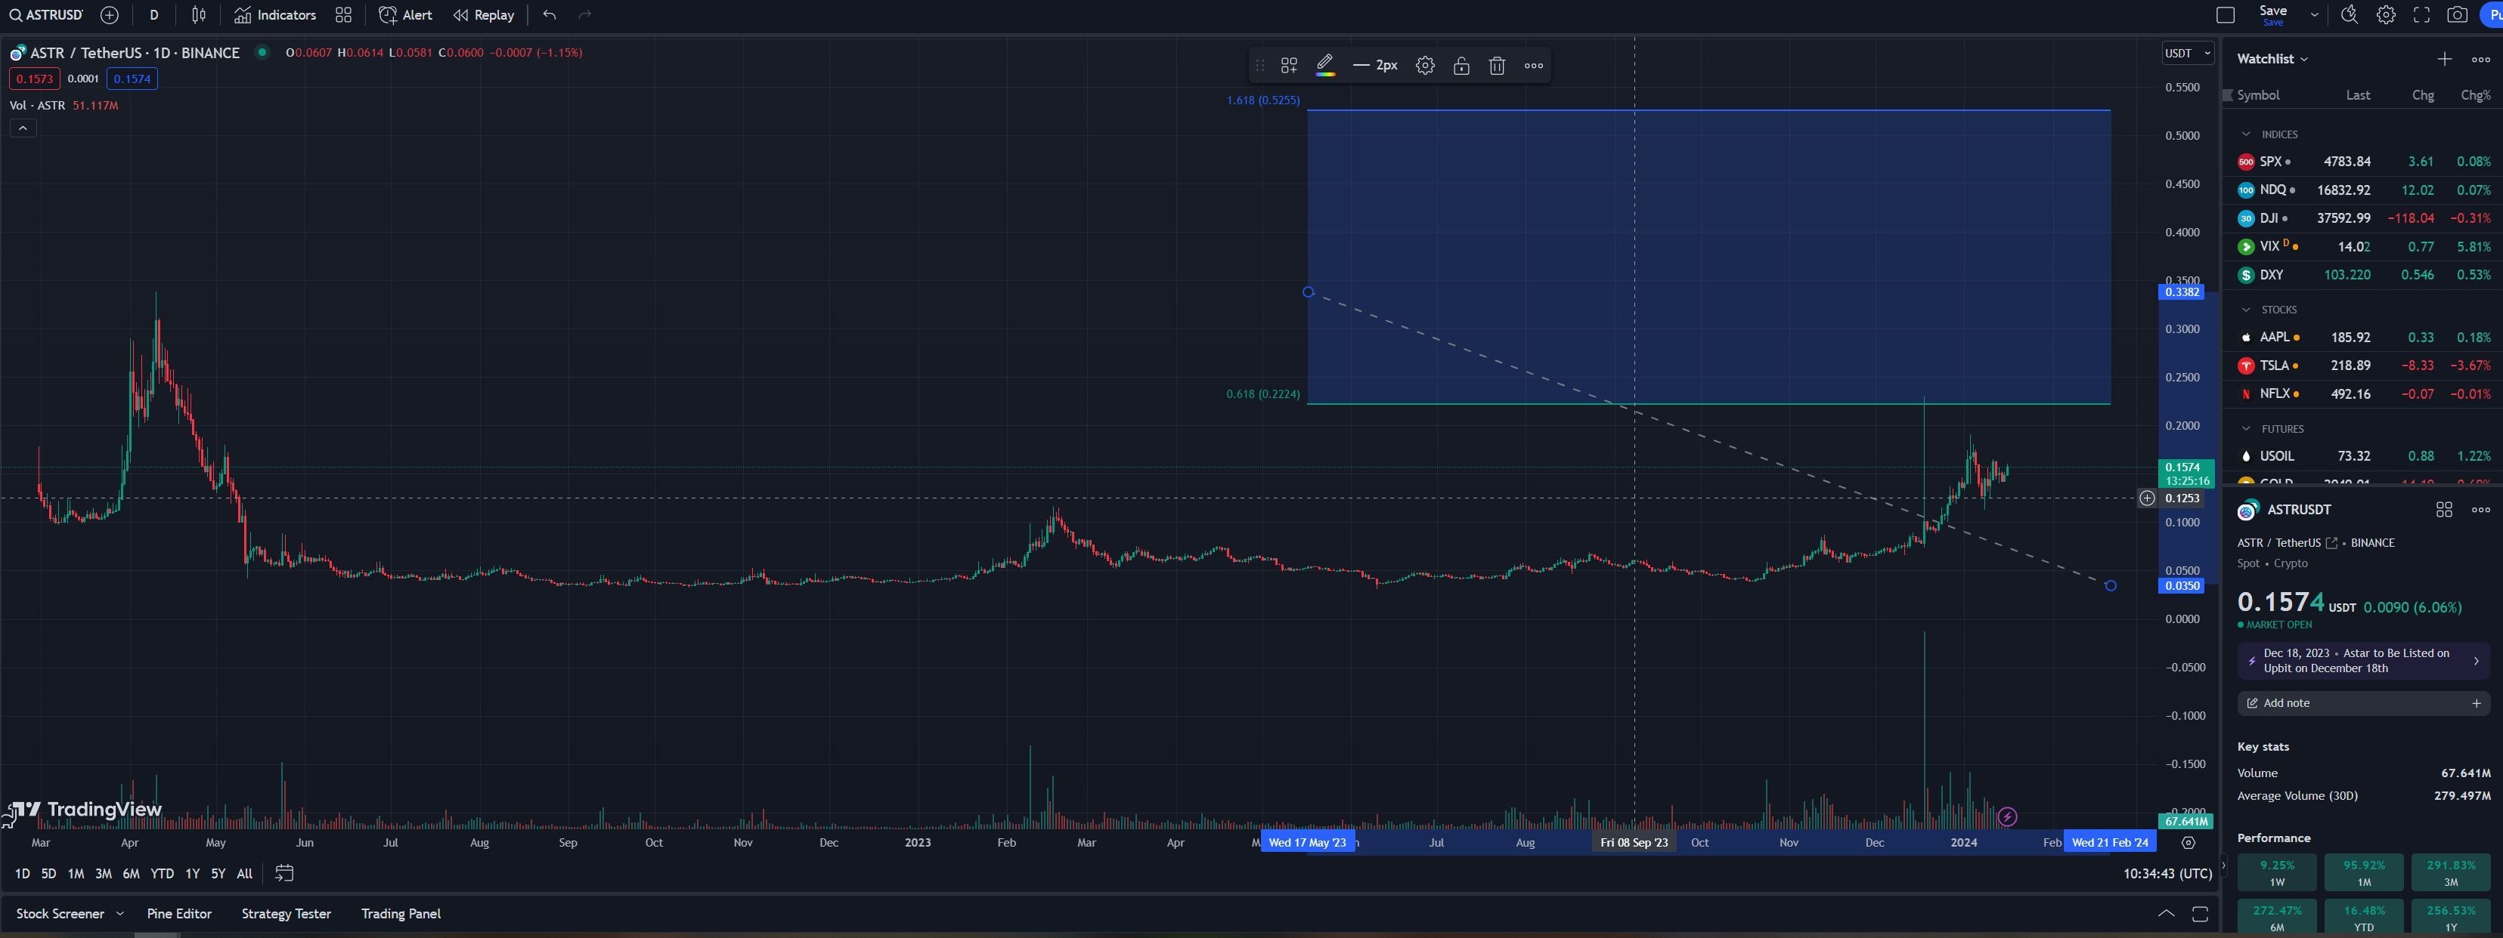This screenshot has height=938, width=2503.
Task: Click the undo arrow icon
Action: pyautogui.click(x=550, y=14)
